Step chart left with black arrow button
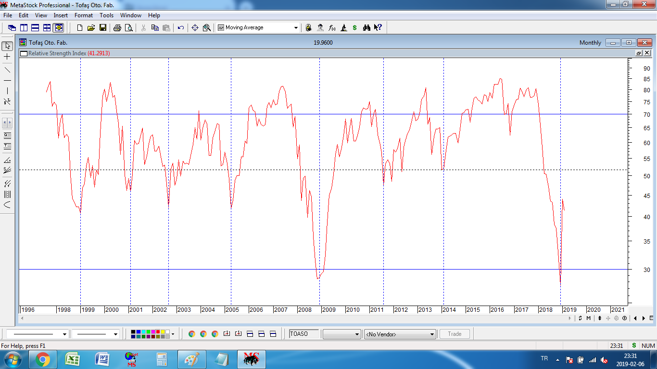Viewport: 657px width, 369px height. [635, 318]
